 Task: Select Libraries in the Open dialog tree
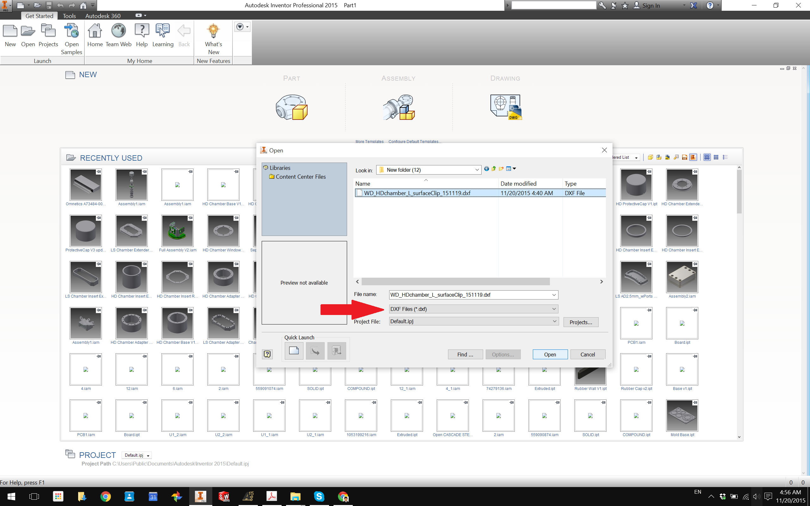(x=280, y=168)
